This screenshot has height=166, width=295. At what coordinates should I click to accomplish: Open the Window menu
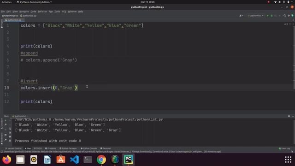point(72,12)
